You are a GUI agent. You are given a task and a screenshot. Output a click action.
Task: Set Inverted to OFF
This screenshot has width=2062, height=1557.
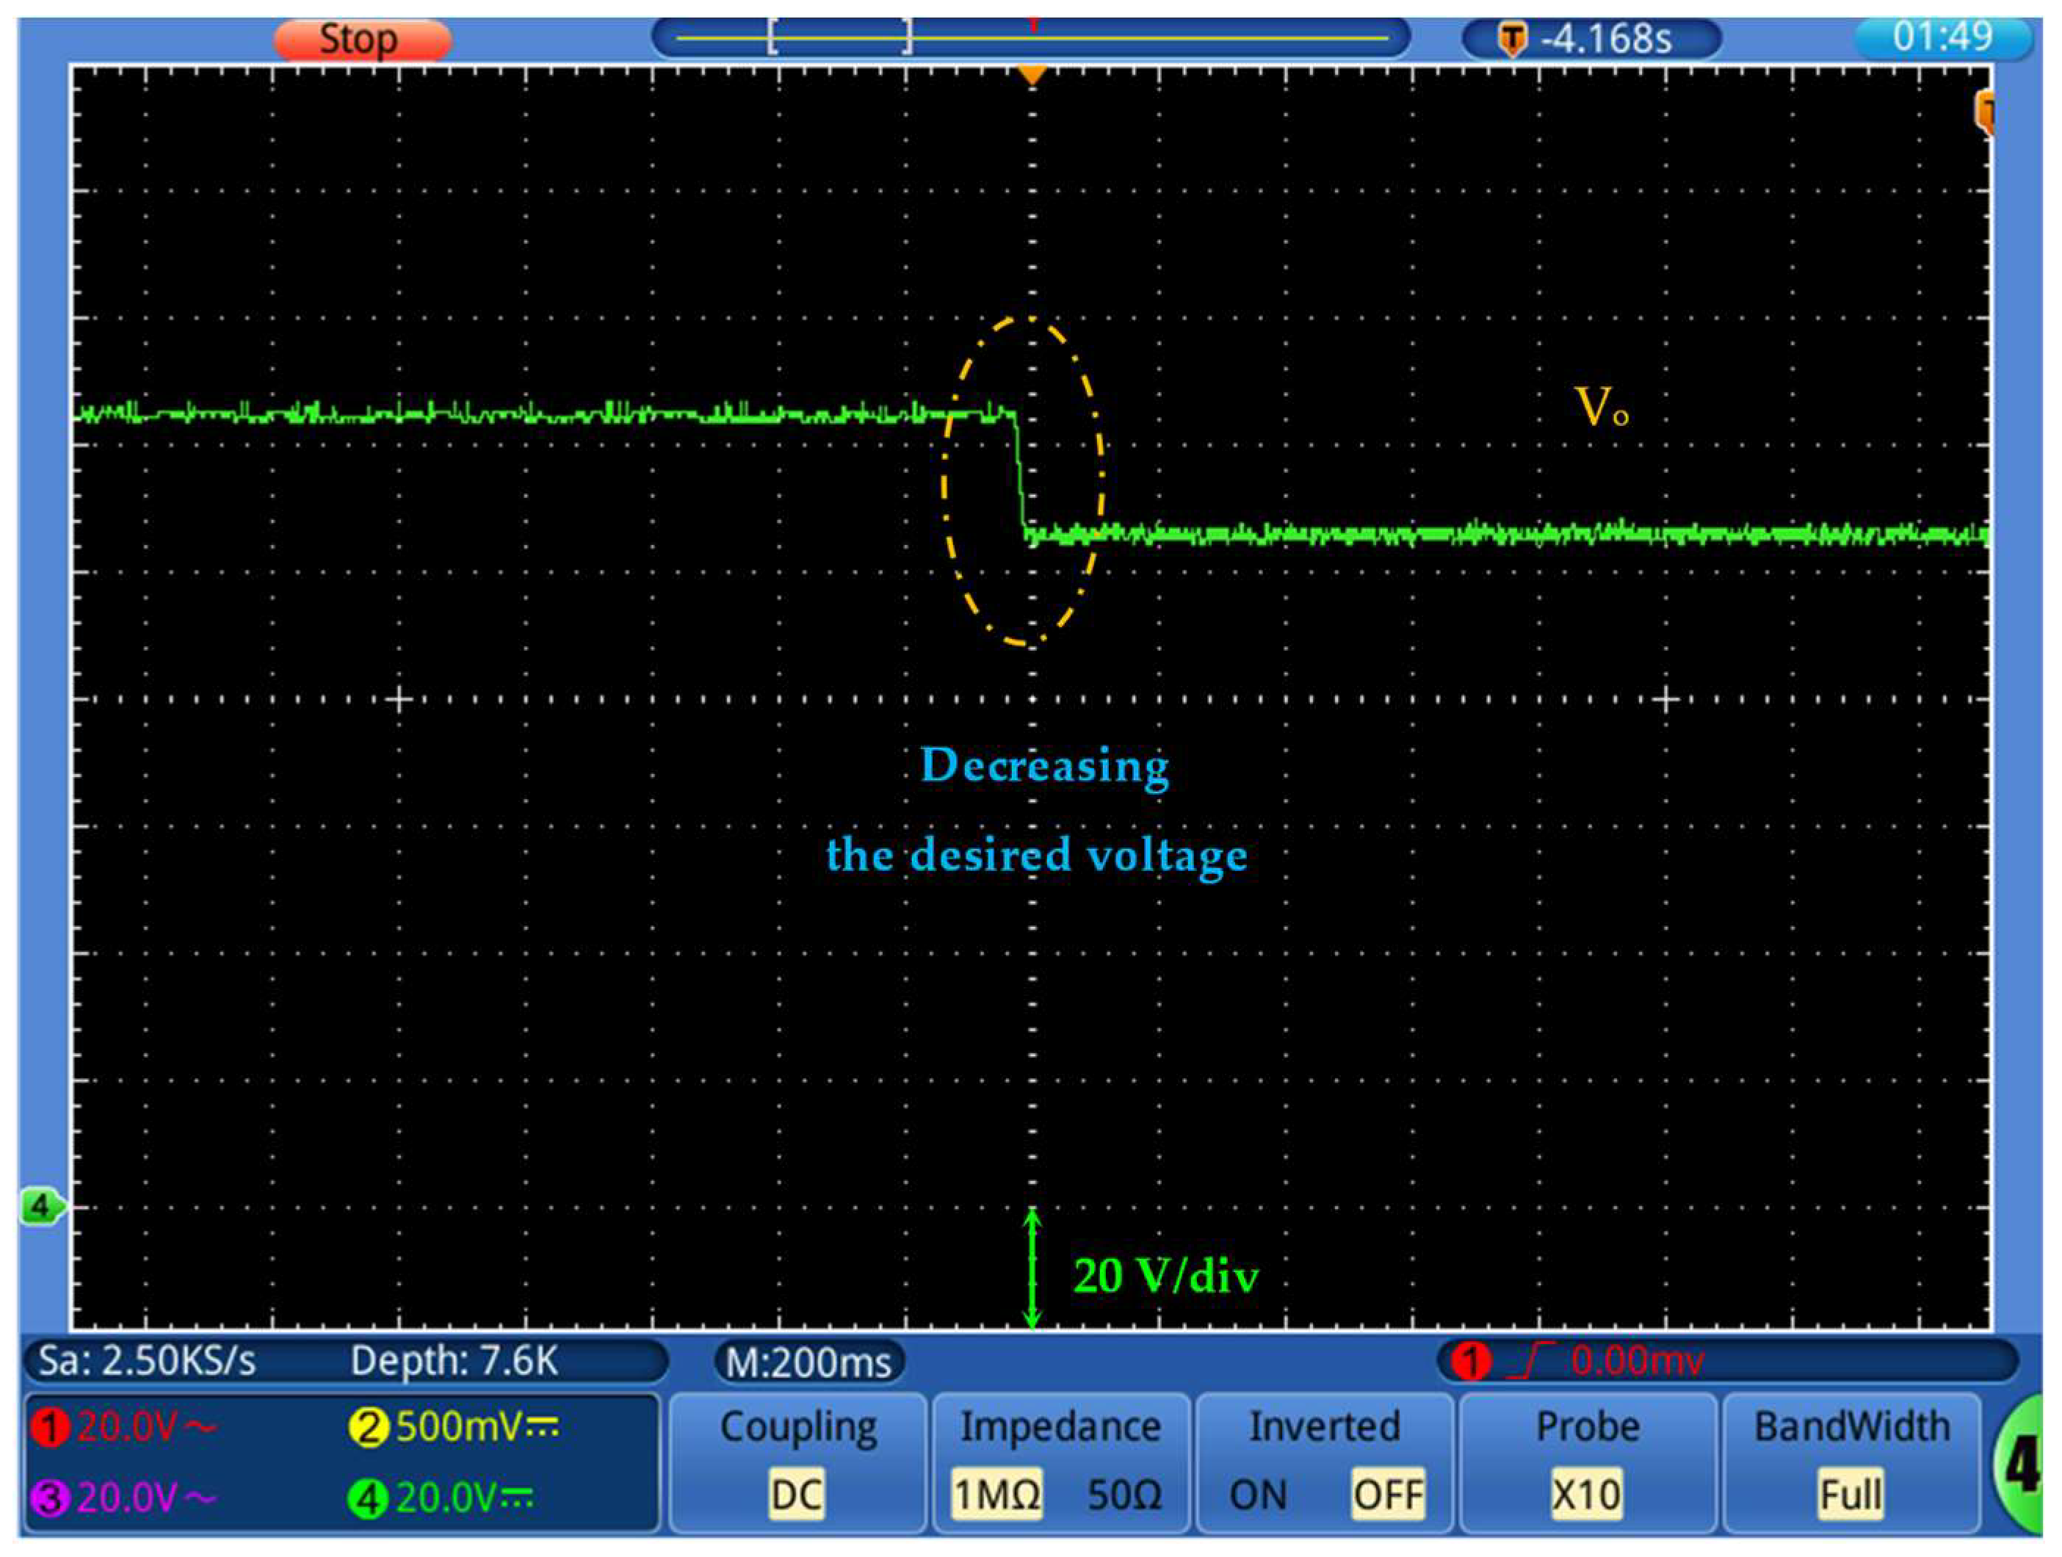[1387, 1495]
